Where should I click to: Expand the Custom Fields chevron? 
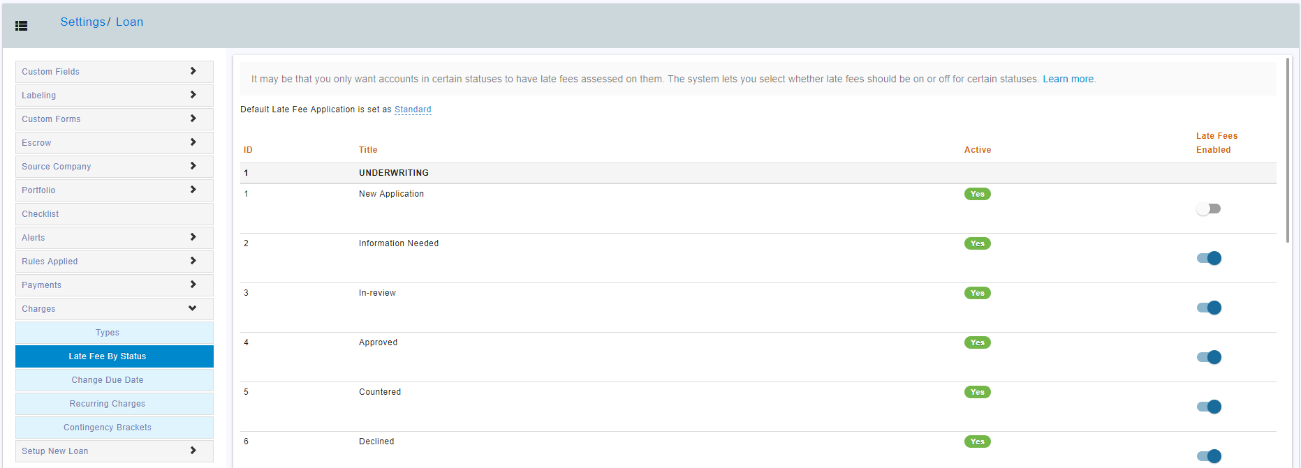pyautogui.click(x=193, y=71)
